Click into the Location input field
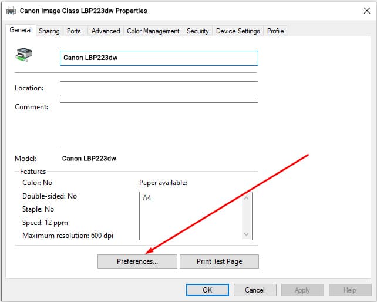The image size is (377, 302). coord(159,89)
